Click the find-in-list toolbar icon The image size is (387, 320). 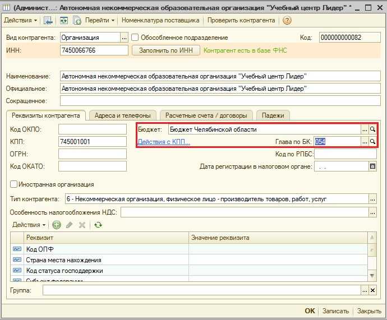pyautogui.click(x=48, y=21)
